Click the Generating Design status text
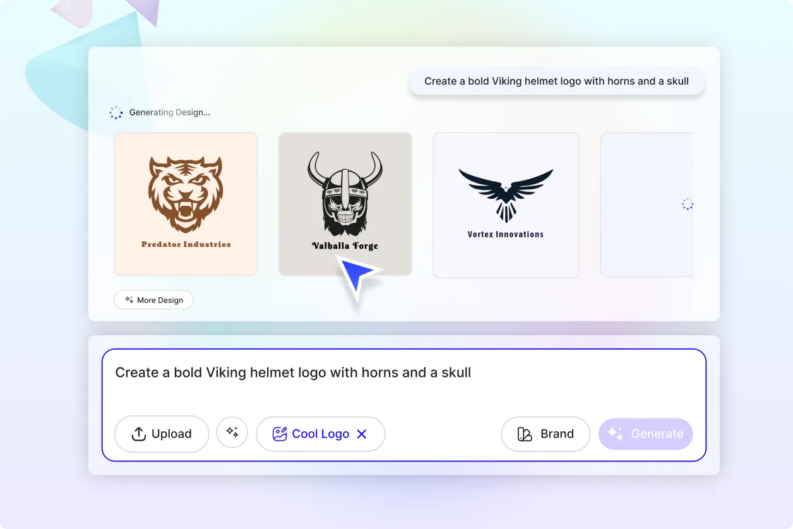This screenshot has height=529, width=793. tap(169, 113)
